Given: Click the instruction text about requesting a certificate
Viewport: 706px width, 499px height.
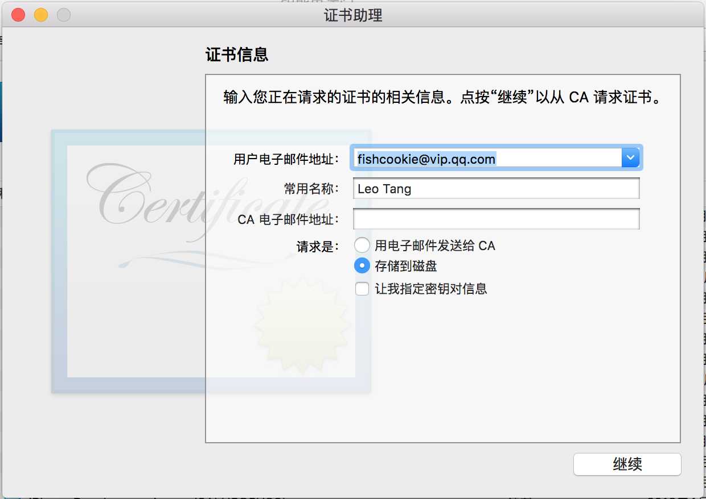Looking at the screenshot, I should click(x=444, y=97).
